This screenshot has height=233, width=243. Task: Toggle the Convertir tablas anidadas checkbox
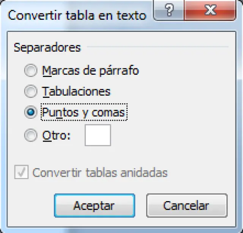pos(21,173)
